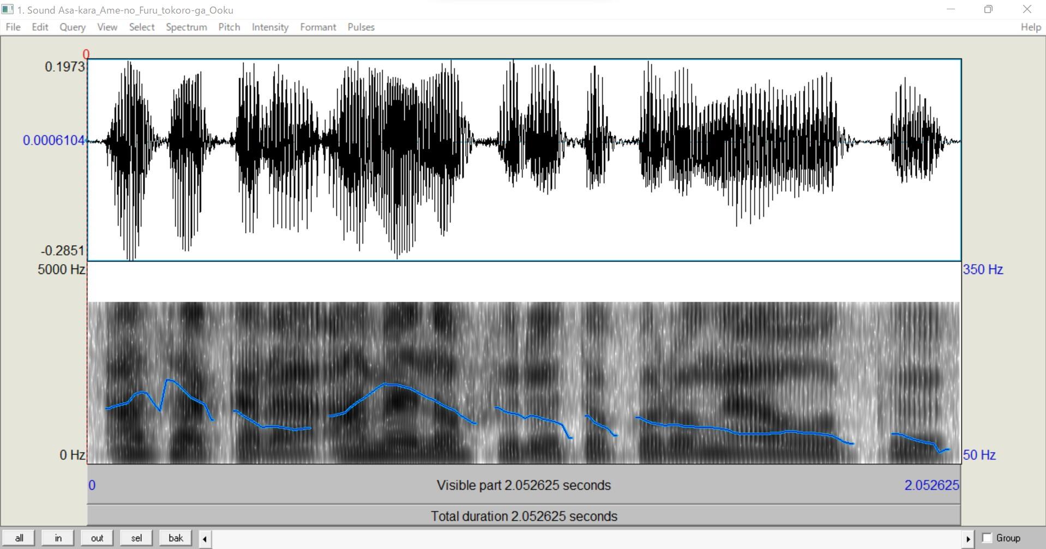Toggle the Group checkbox
1046x549 pixels.
pos(987,538)
